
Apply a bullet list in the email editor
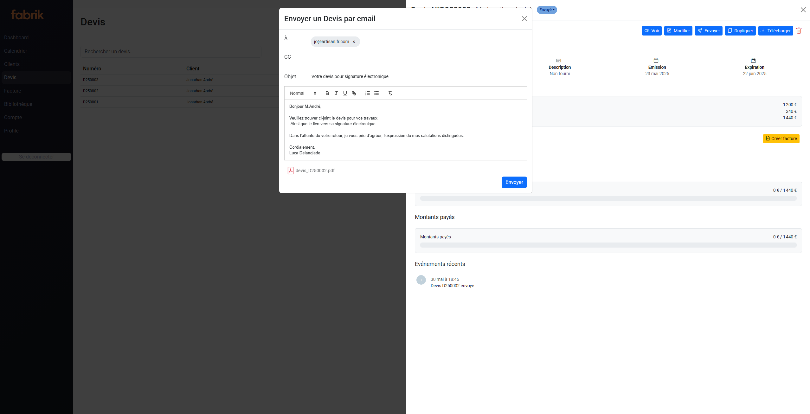[376, 93]
